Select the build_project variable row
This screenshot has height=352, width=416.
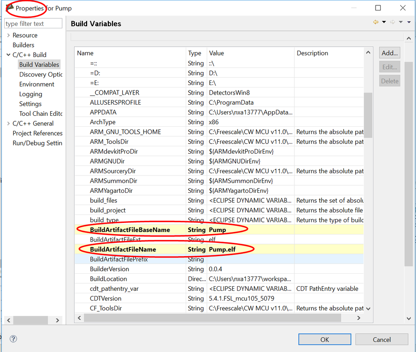click(x=219, y=210)
